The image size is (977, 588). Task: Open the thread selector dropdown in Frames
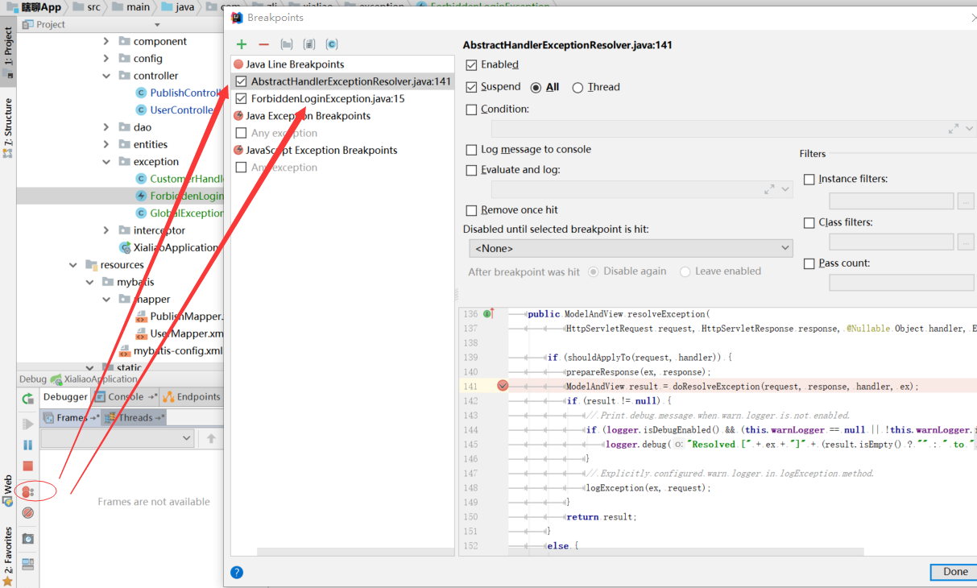[118, 438]
